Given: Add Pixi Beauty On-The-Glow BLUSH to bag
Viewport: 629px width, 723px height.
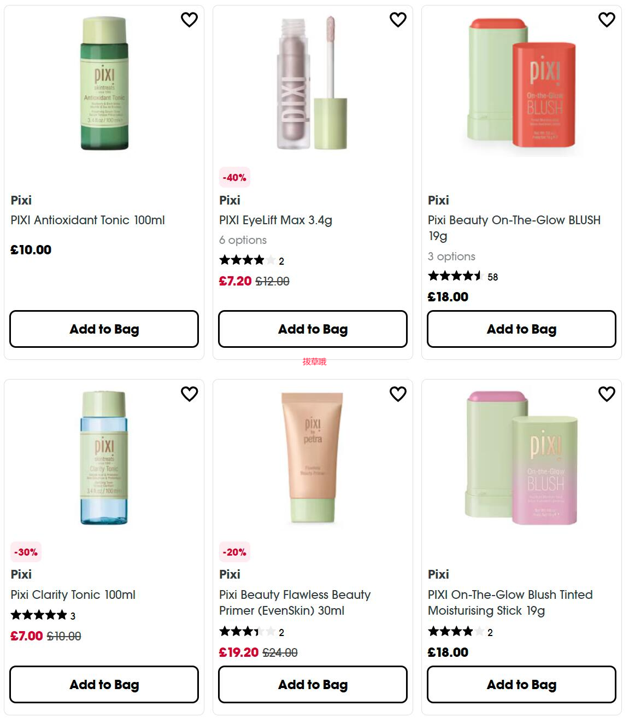Looking at the screenshot, I should (x=521, y=329).
